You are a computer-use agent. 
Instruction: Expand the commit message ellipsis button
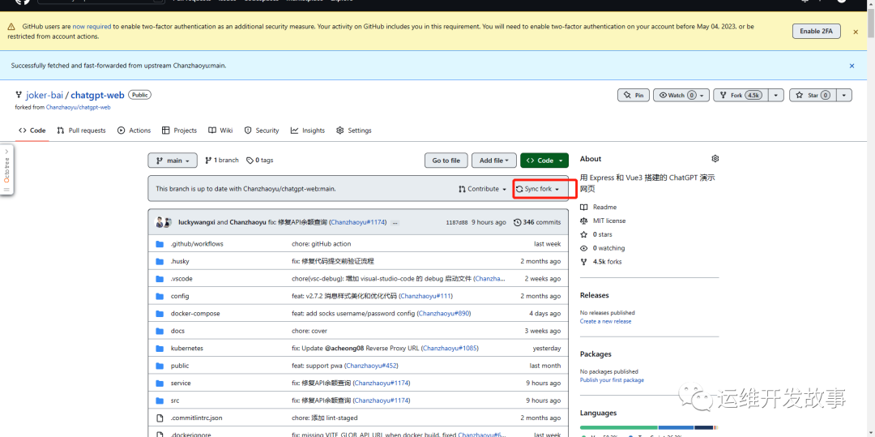coord(395,222)
